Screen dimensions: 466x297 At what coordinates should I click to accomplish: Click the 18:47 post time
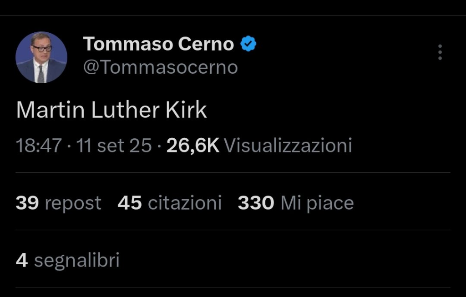click(x=38, y=146)
